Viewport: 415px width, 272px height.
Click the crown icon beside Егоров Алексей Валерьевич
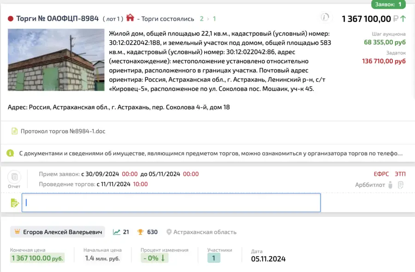[x=17, y=232]
